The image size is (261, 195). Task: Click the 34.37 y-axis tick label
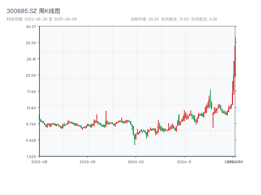click(31, 26)
